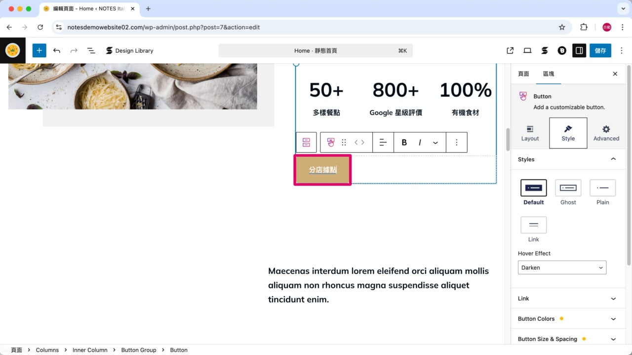Undo the last edit
The height and width of the screenshot is (355, 632).
pyautogui.click(x=57, y=50)
